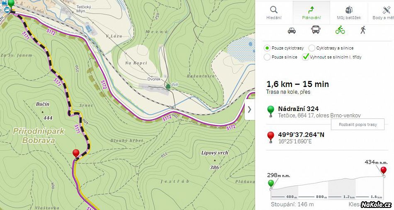
Task: Select the Pouze cyklotrasy radio button
Action: coord(267,48)
